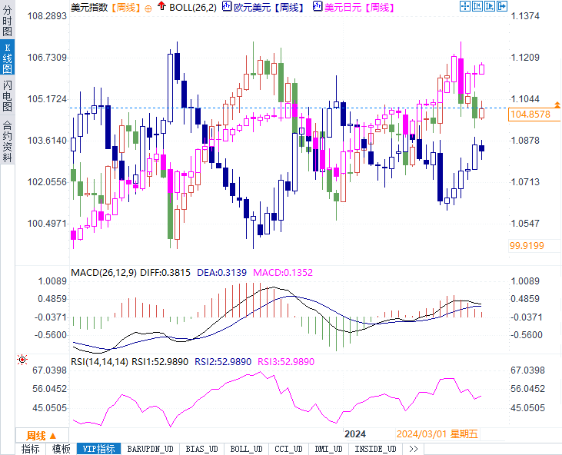Show more indicators with the >> button
Viewport: 562px width, 455px height.
click(x=414, y=449)
